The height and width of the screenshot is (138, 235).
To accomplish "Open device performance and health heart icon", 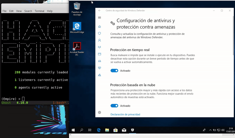I will coord(99,68).
